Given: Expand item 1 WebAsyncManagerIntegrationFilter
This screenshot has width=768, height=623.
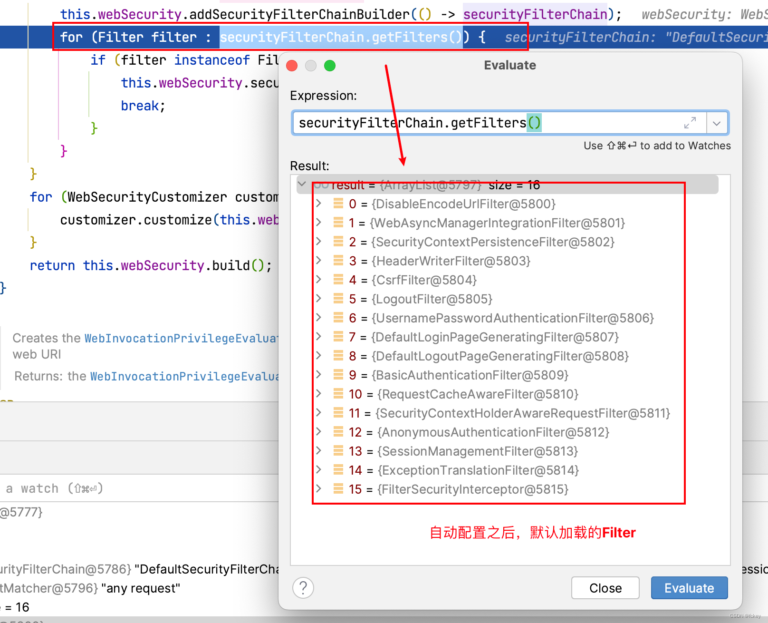Looking at the screenshot, I should click(319, 223).
